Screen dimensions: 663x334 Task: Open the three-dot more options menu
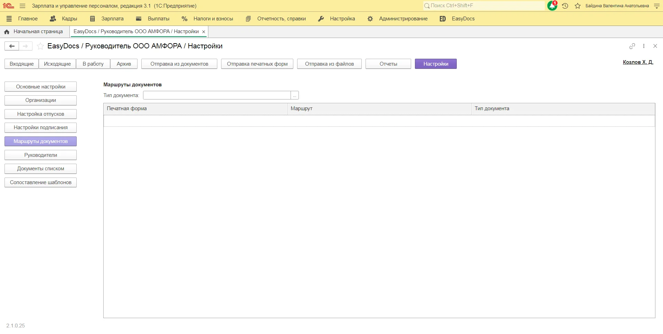pos(644,46)
